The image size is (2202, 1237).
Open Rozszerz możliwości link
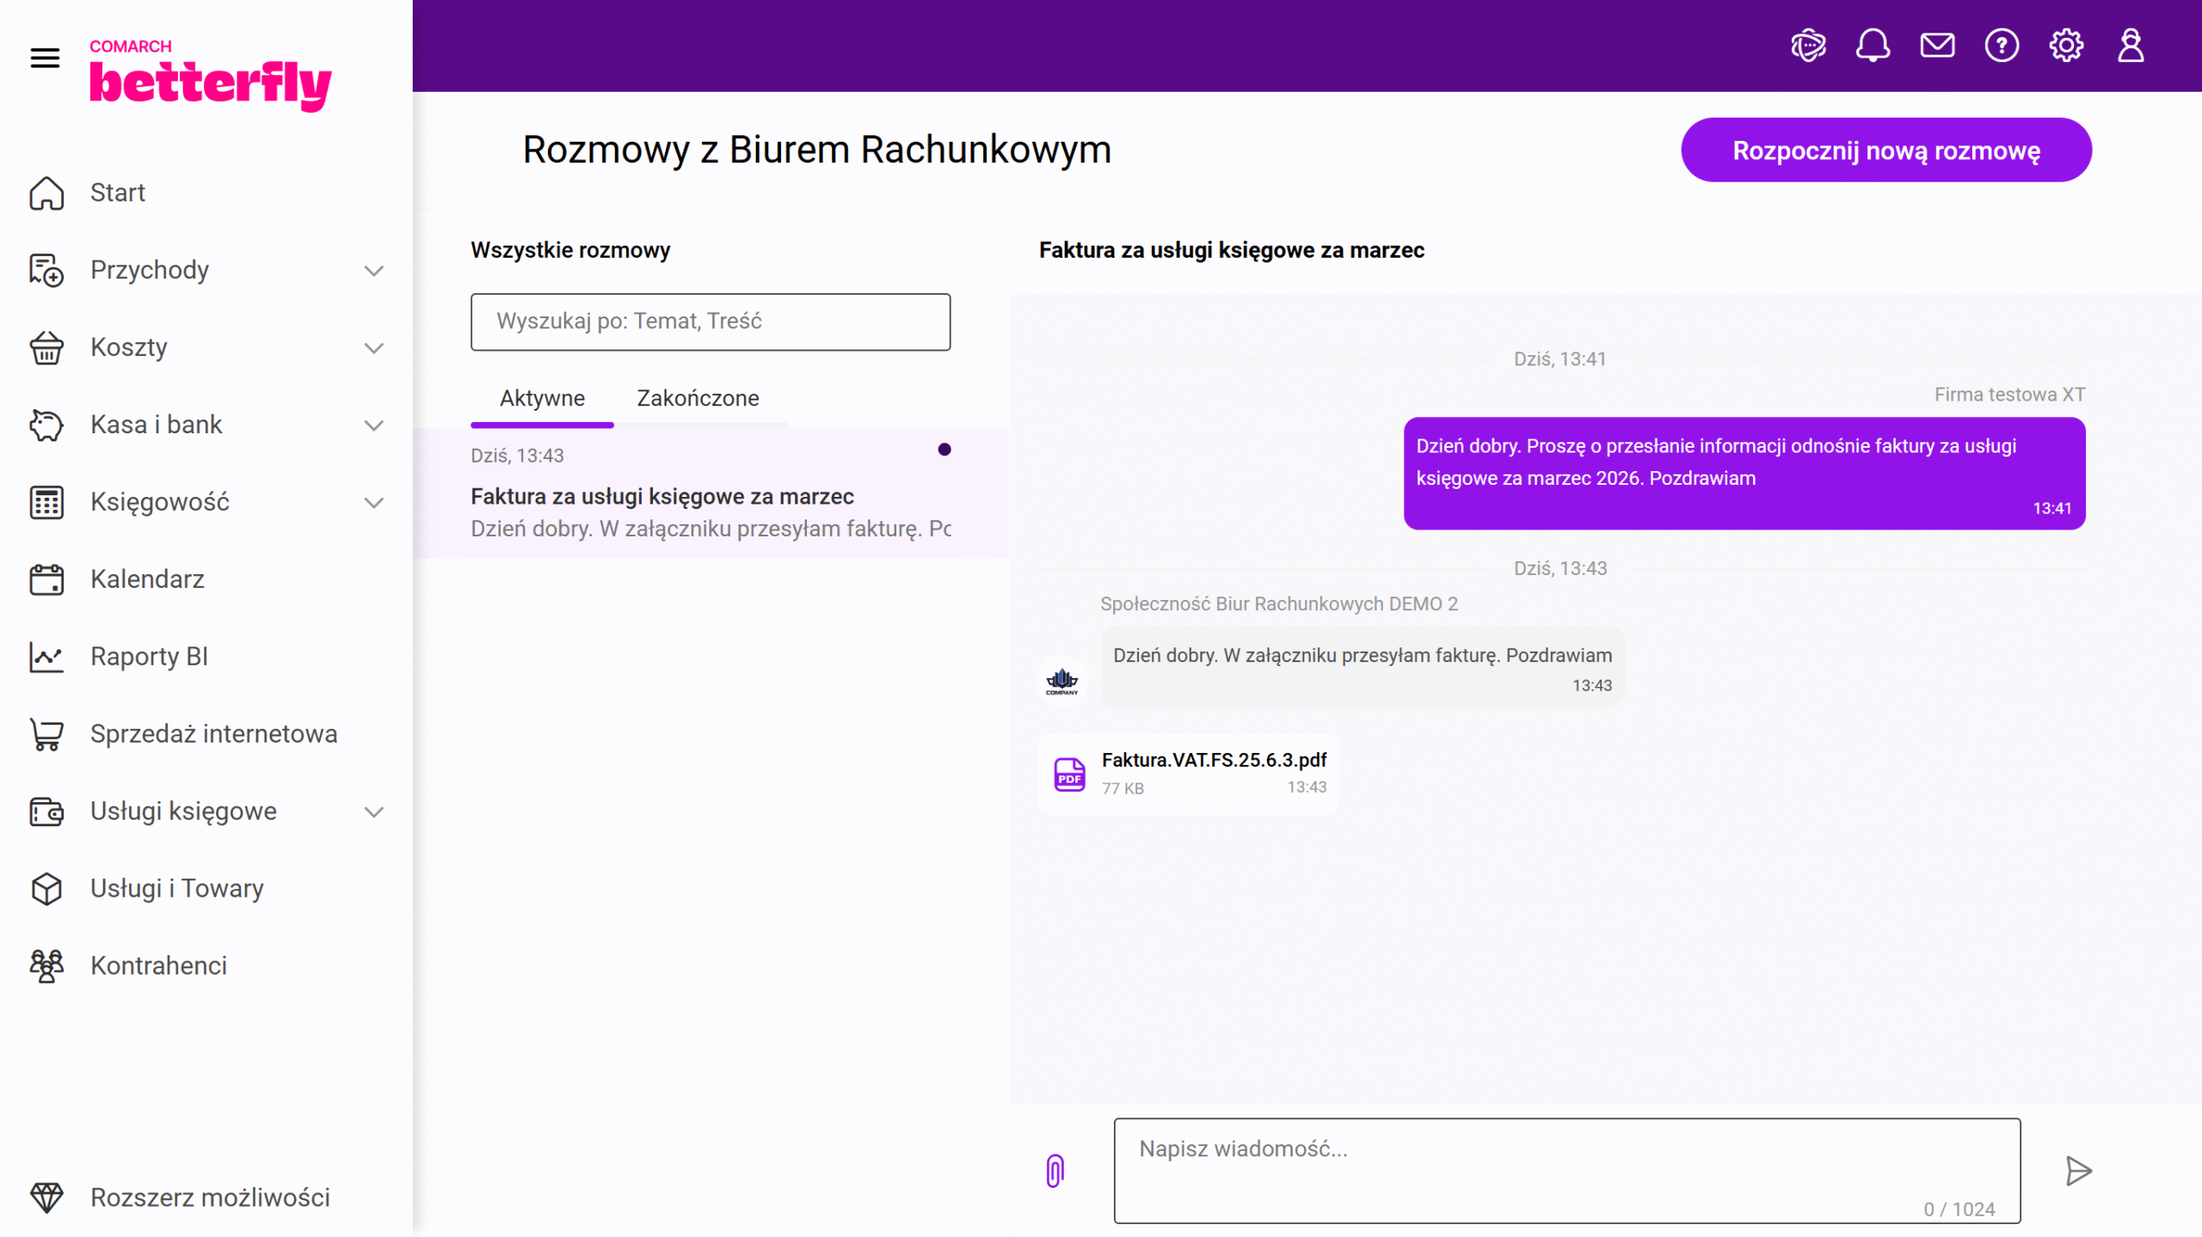click(x=210, y=1197)
